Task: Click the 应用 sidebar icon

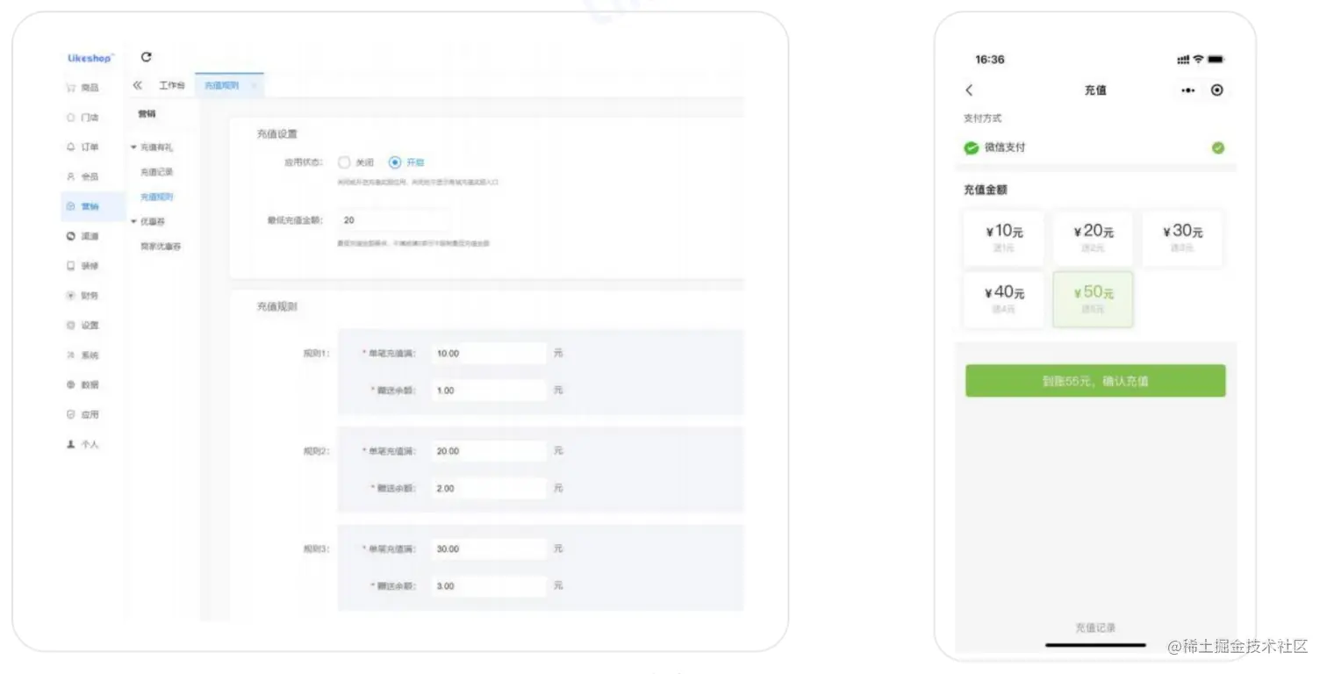Action: click(x=71, y=414)
